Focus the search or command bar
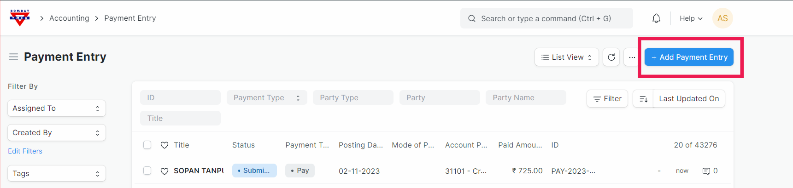The width and height of the screenshot is (793, 188). pos(546,18)
